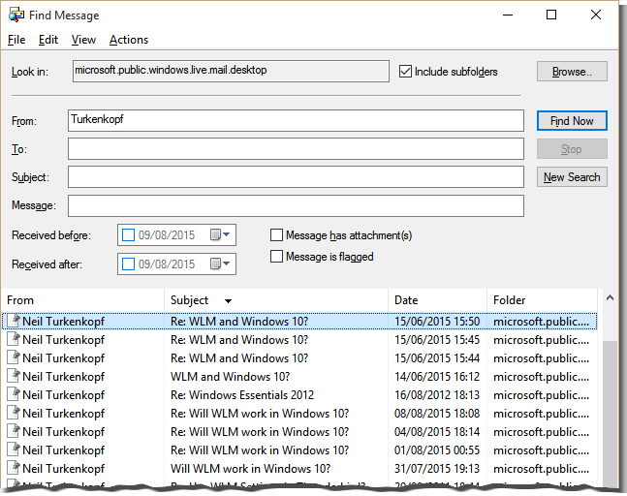This screenshot has width=627, height=496.
Task: Click message icon in 04/08/2015 18:14 row
Action: click(x=14, y=431)
